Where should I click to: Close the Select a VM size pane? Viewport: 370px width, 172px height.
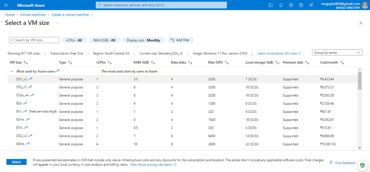(x=360, y=23)
